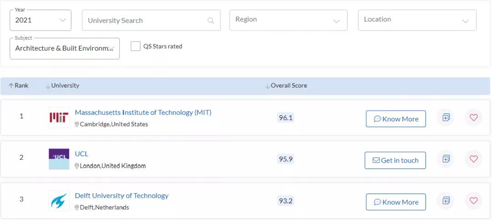The image size is (492, 220).
Task: Sort by the Rank column header
Action: 19,86
